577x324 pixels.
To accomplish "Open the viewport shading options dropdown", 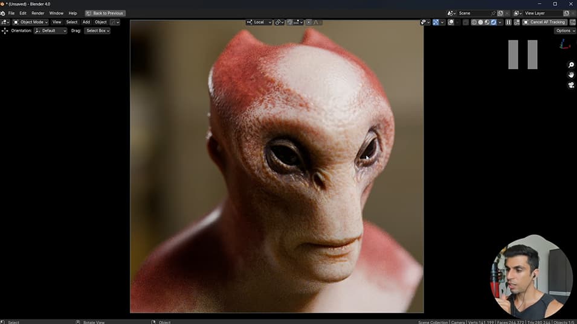I will 500,22.
